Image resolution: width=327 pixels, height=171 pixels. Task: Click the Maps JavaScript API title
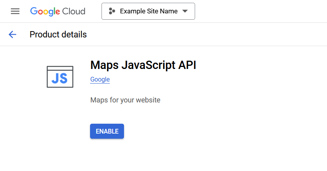143,65
